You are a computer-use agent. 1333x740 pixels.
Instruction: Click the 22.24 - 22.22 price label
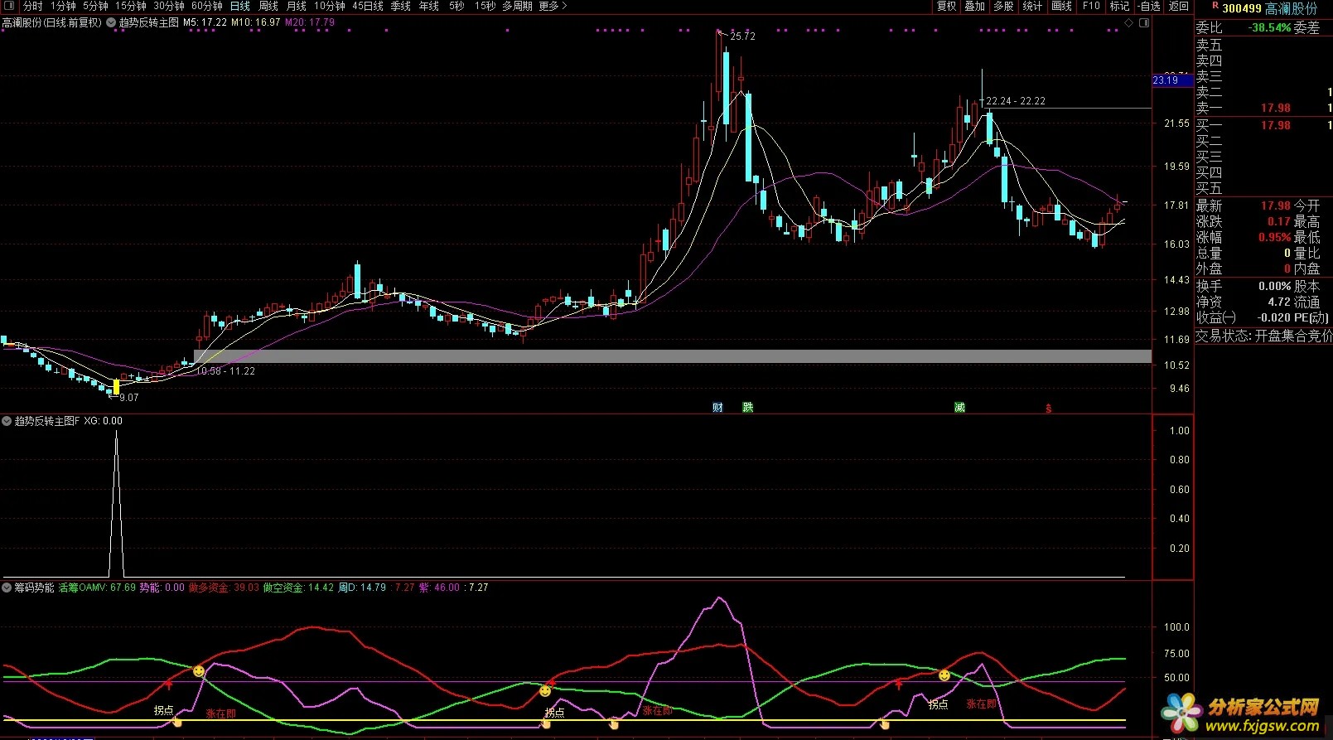(1016, 101)
